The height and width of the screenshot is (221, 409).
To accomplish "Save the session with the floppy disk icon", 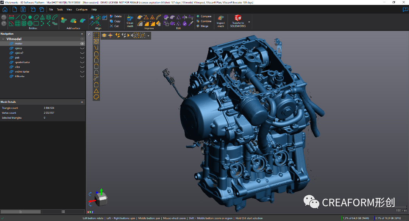I will 23,9.
